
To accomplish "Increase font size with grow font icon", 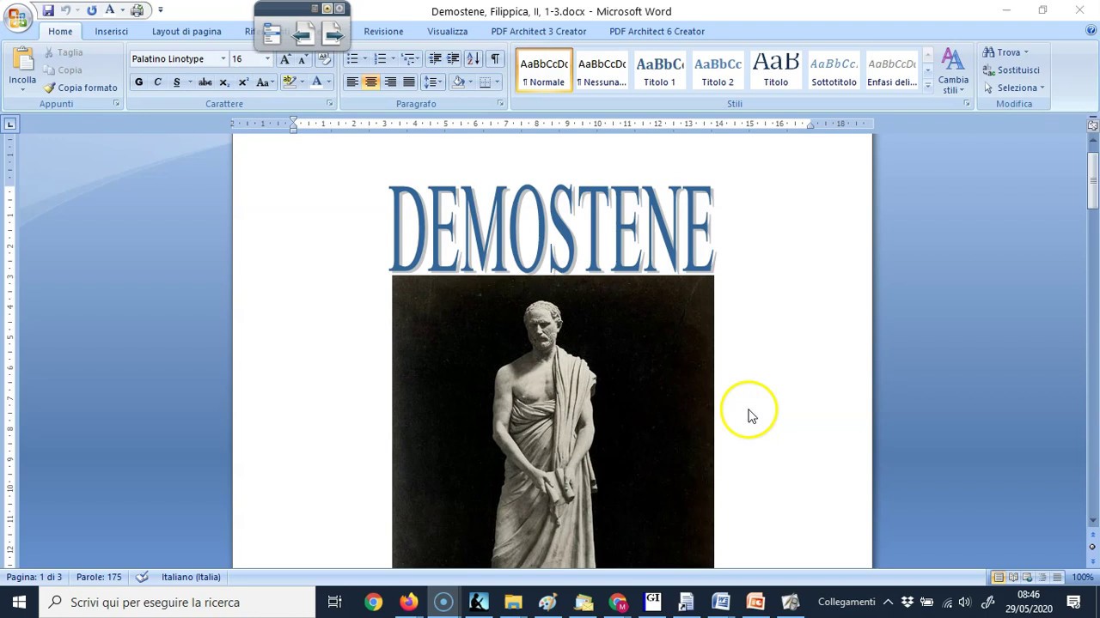I will click(x=285, y=58).
